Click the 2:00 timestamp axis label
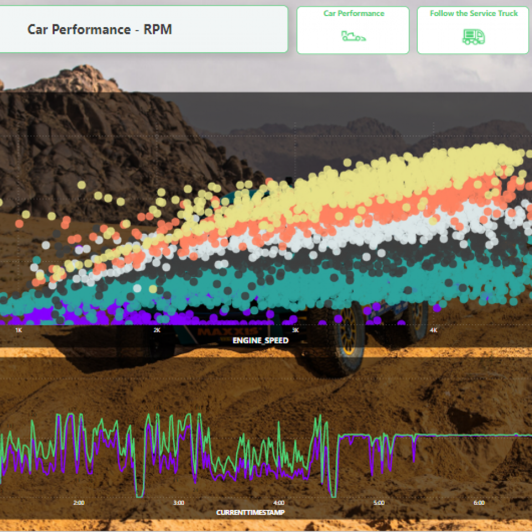This screenshot has width=532, height=532. [79, 503]
